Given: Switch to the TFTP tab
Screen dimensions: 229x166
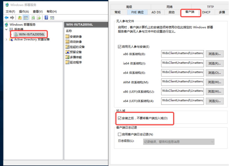Looking at the screenshot, I should (x=210, y=7).
